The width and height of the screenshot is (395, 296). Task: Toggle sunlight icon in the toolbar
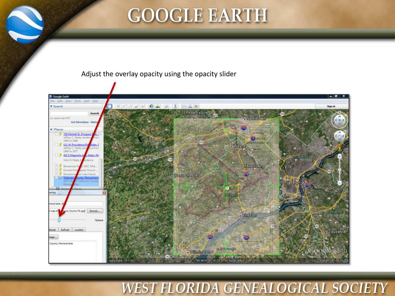(158, 106)
